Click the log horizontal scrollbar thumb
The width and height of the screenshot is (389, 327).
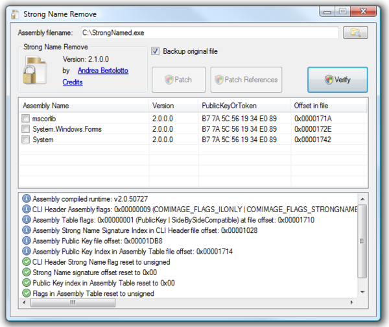[73, 302]
